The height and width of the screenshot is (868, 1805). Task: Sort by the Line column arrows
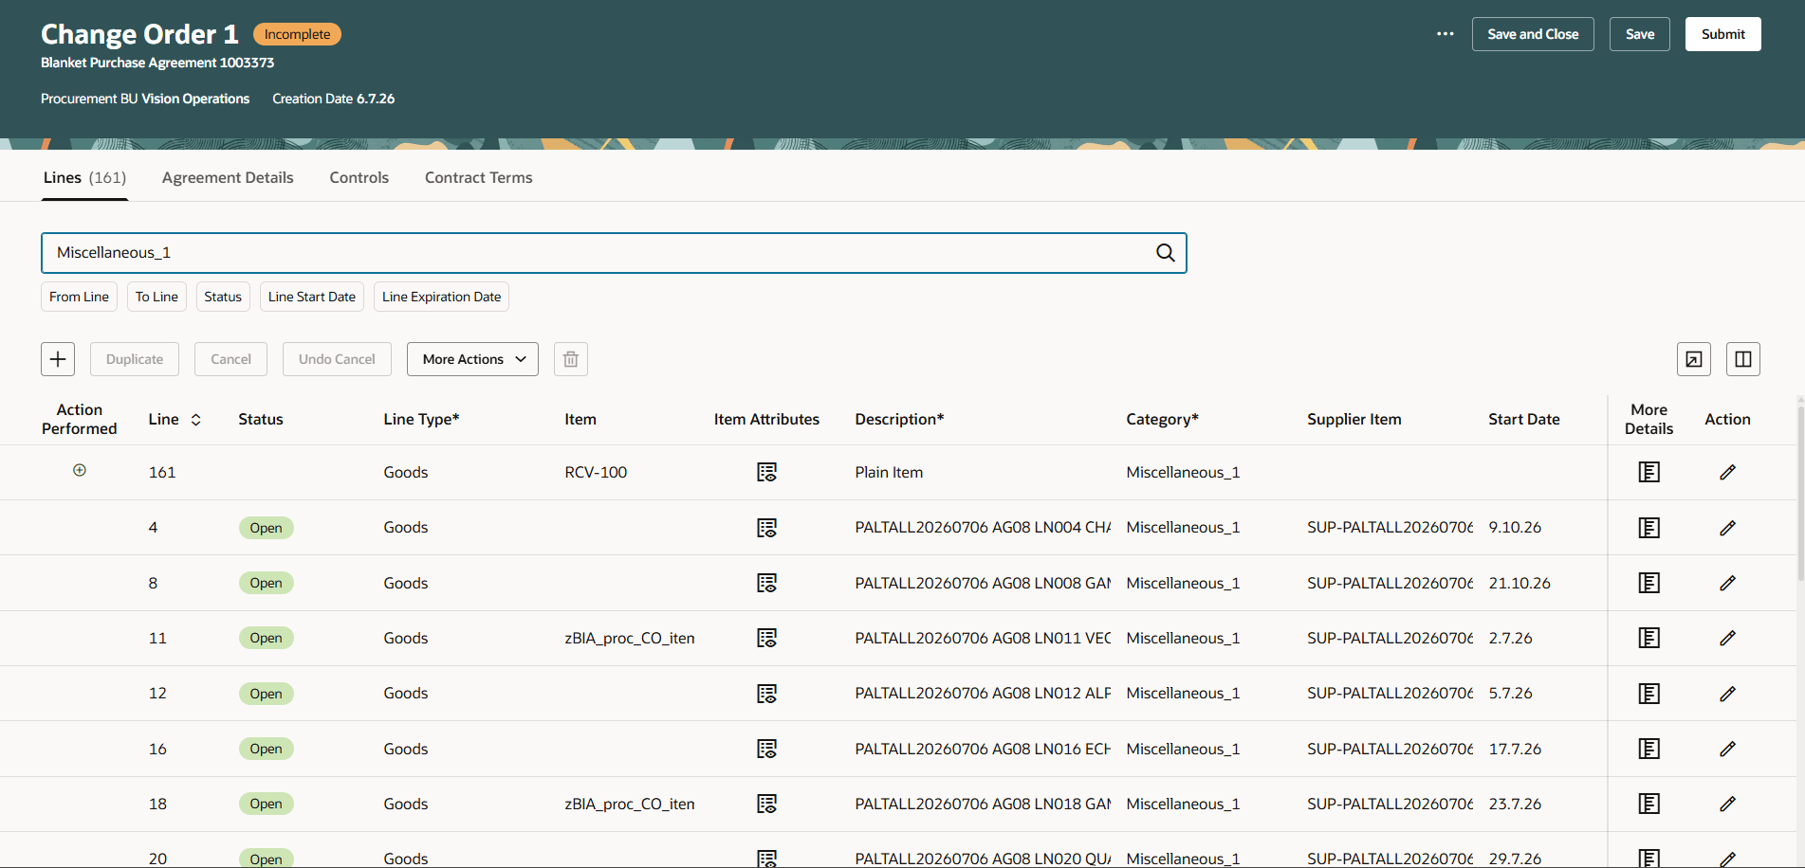(196, 420)
